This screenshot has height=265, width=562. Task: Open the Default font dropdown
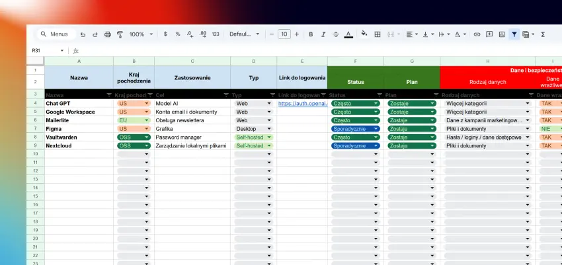245,34
